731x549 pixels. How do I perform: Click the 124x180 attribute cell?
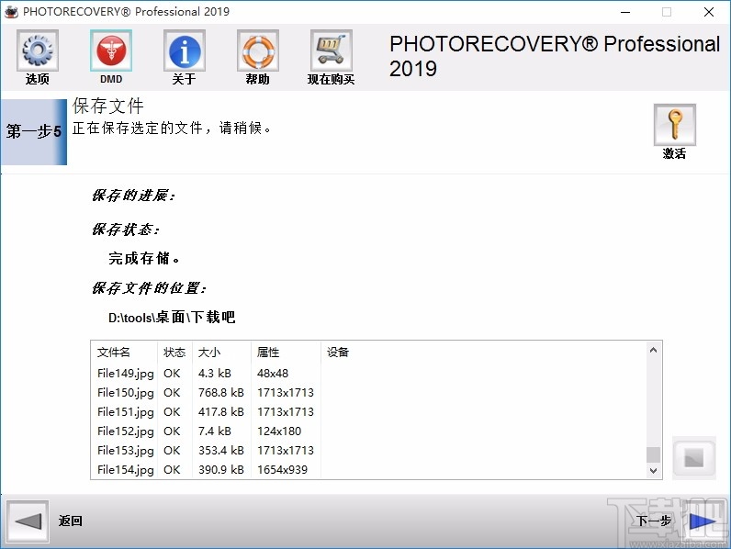point(279,431)
